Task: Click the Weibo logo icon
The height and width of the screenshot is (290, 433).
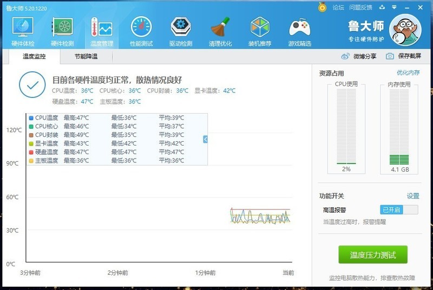Action: click(345, 56)
